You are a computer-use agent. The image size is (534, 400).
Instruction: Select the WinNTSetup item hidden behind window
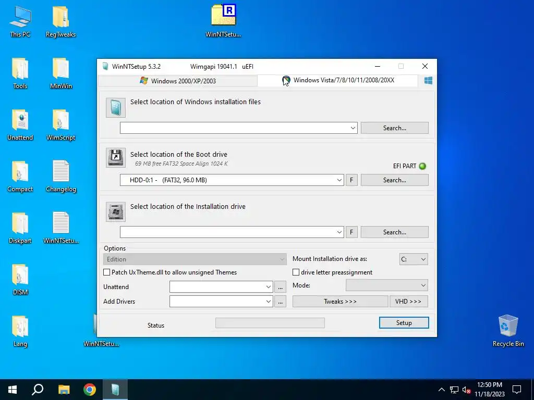(x=101, y=344)
